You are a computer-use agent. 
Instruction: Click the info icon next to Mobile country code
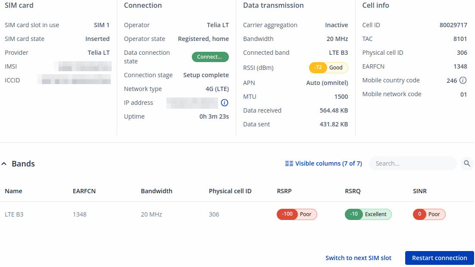pyautogui.click(x=463, y=80)
